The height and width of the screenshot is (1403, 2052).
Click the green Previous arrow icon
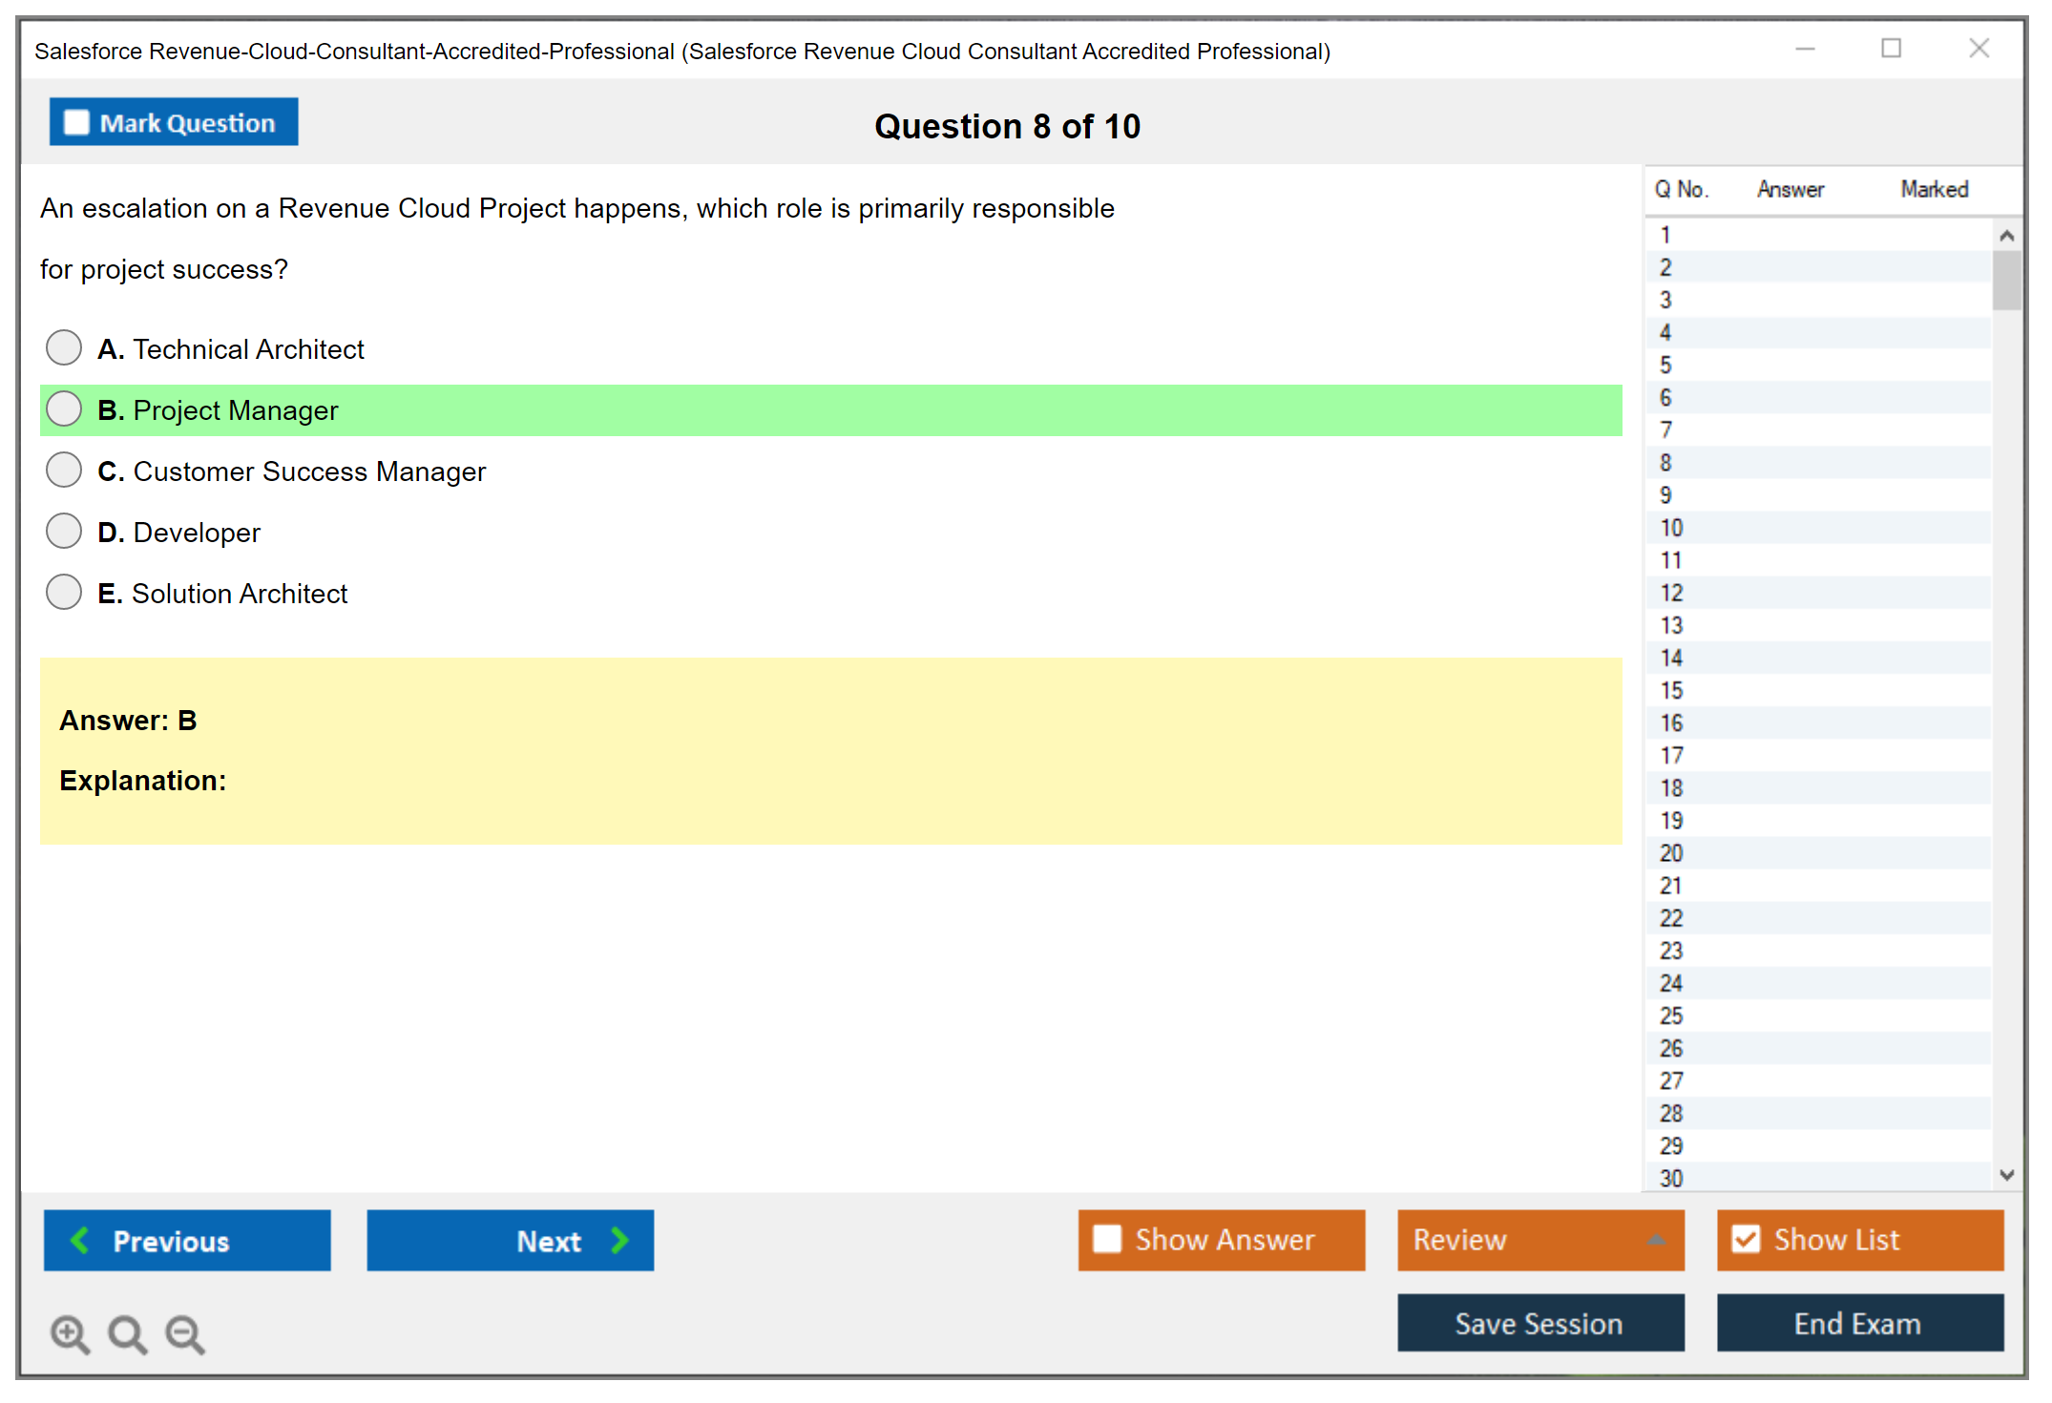click(x=80, y=1240)
